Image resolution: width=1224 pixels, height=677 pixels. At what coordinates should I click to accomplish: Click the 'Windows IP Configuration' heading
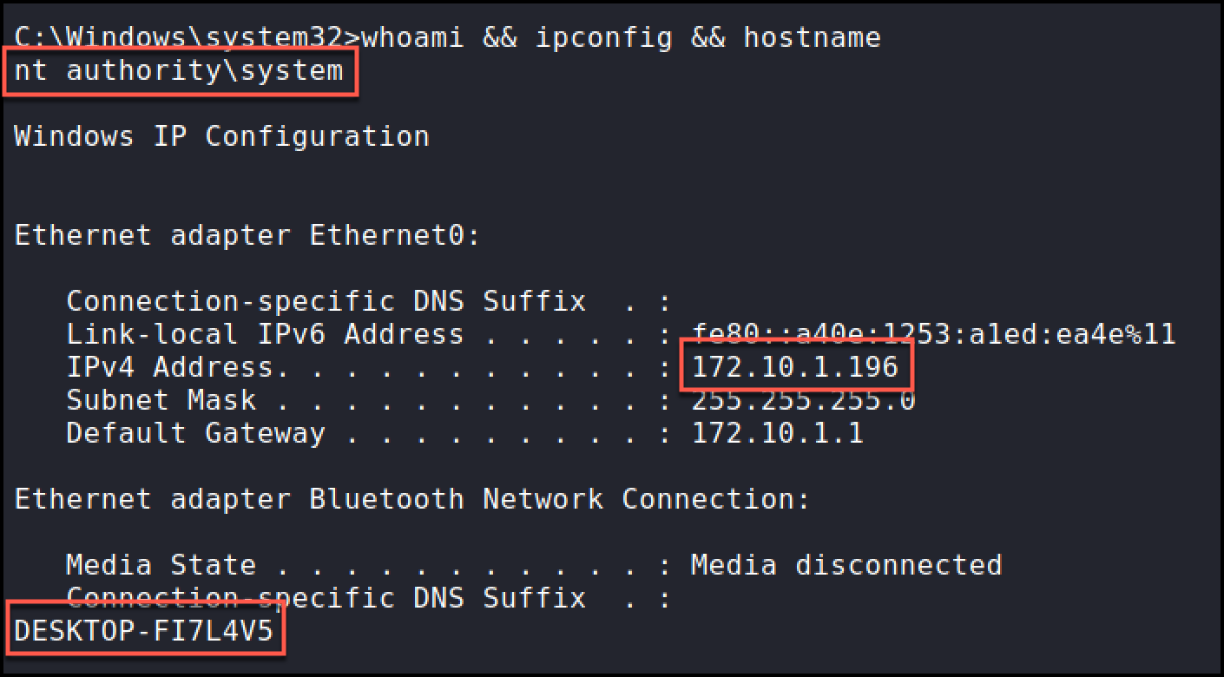coord(221,137)
